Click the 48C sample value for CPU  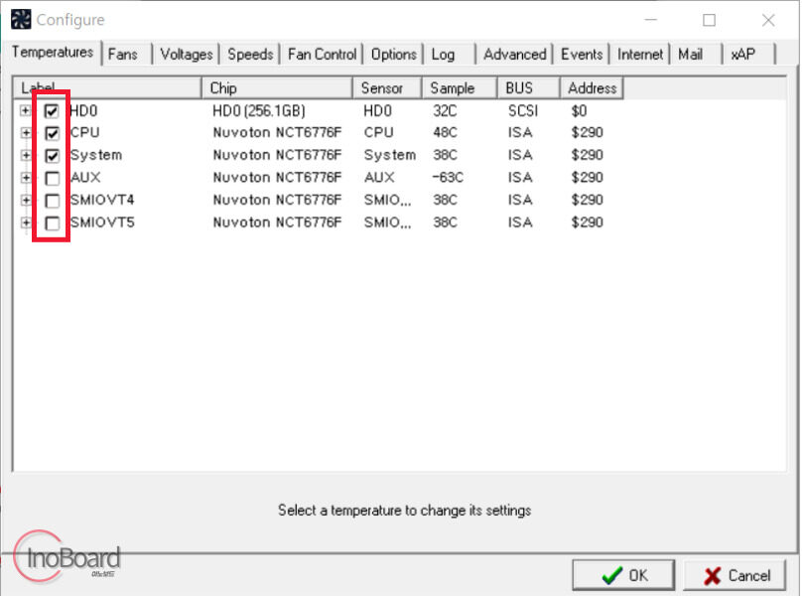(x=445, y=133)
